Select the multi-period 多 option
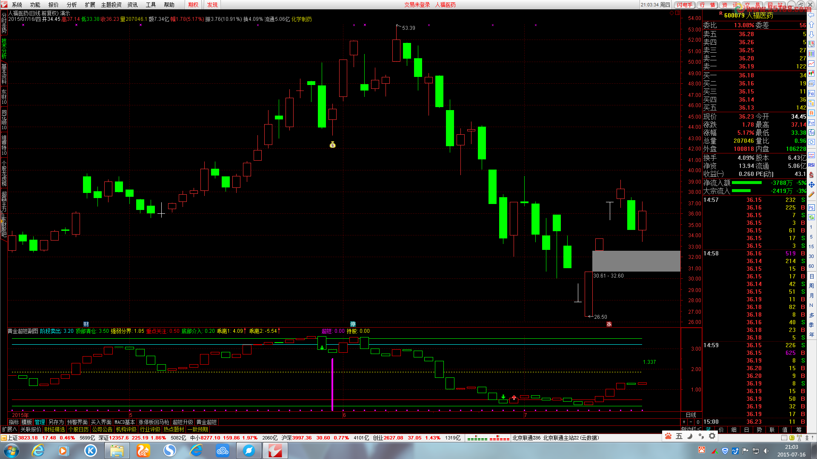817x459 pixels. 811,315
